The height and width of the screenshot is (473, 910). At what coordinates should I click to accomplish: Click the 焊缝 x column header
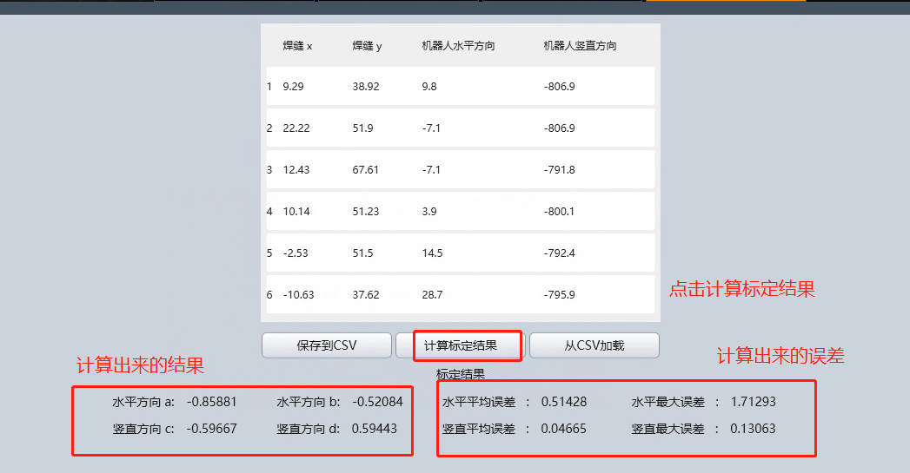297,46
